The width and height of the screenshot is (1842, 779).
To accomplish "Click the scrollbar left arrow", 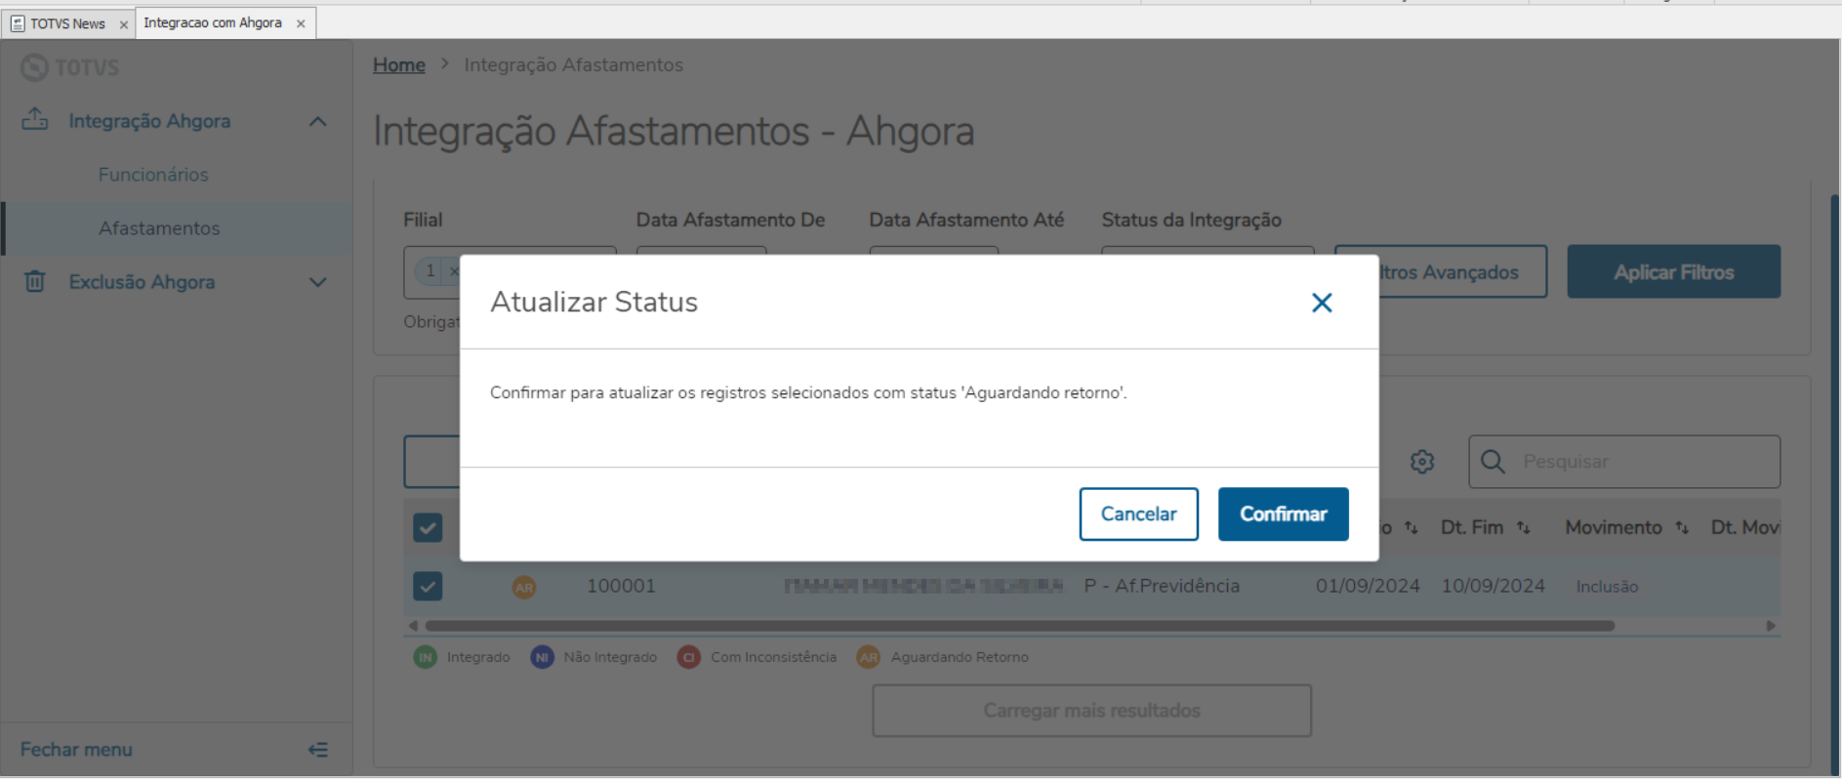I will (x=413, y=626).
